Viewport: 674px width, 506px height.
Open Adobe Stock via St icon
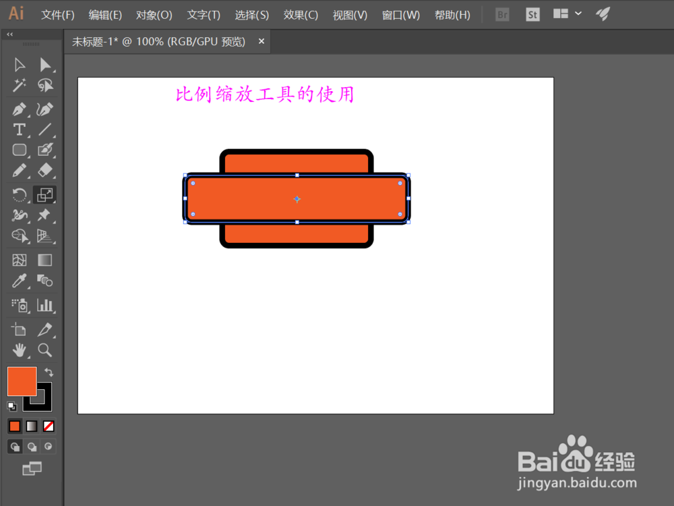point(532,15)
